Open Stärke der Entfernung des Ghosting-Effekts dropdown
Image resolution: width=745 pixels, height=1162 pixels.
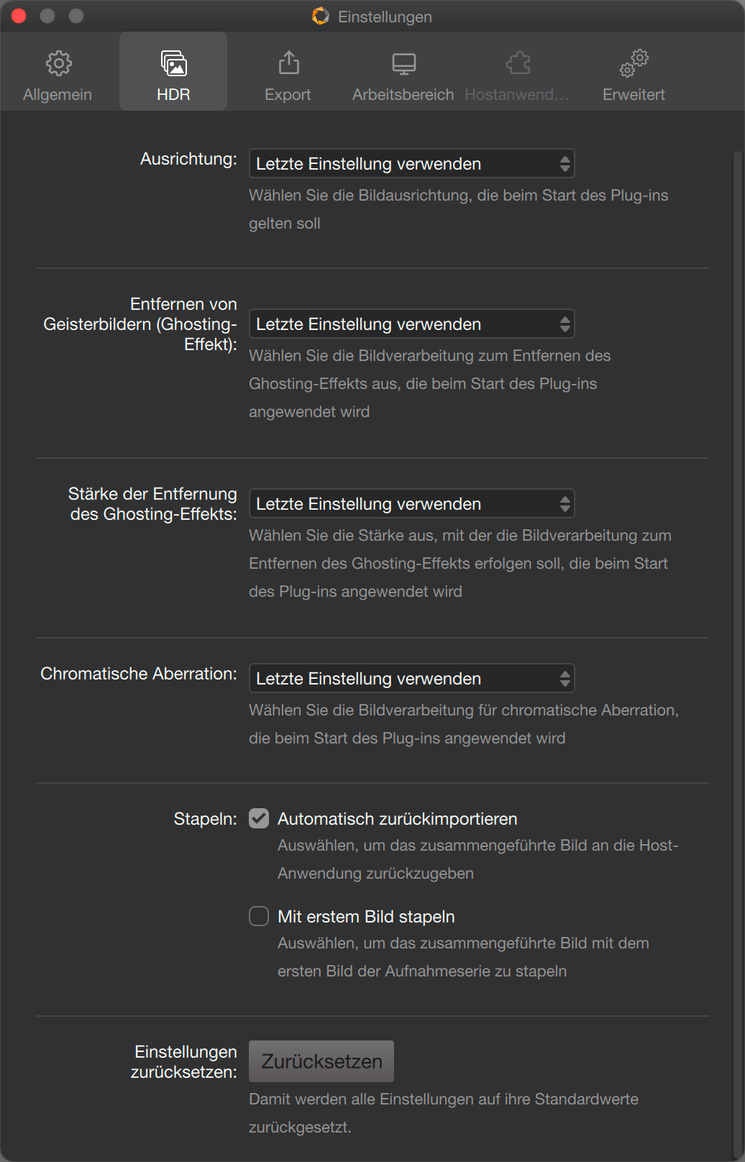click(411, 503)
